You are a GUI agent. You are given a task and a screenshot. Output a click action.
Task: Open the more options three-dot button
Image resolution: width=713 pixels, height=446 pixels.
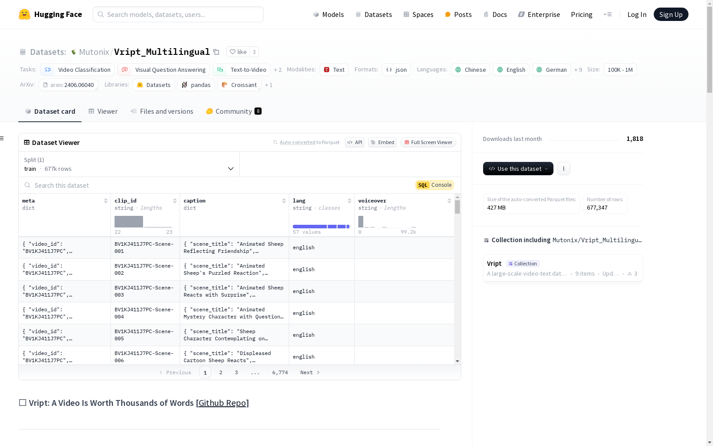click(x=564, y=169)
